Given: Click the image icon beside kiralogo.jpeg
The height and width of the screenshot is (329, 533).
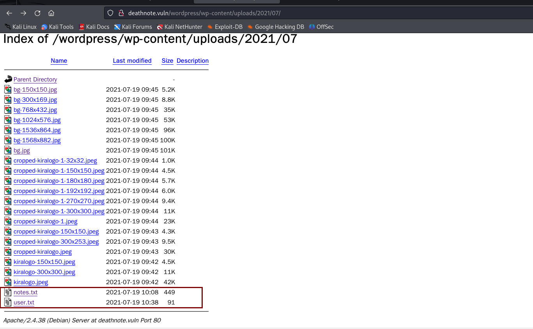Looking at the screenshot, I should pos(8,282).
